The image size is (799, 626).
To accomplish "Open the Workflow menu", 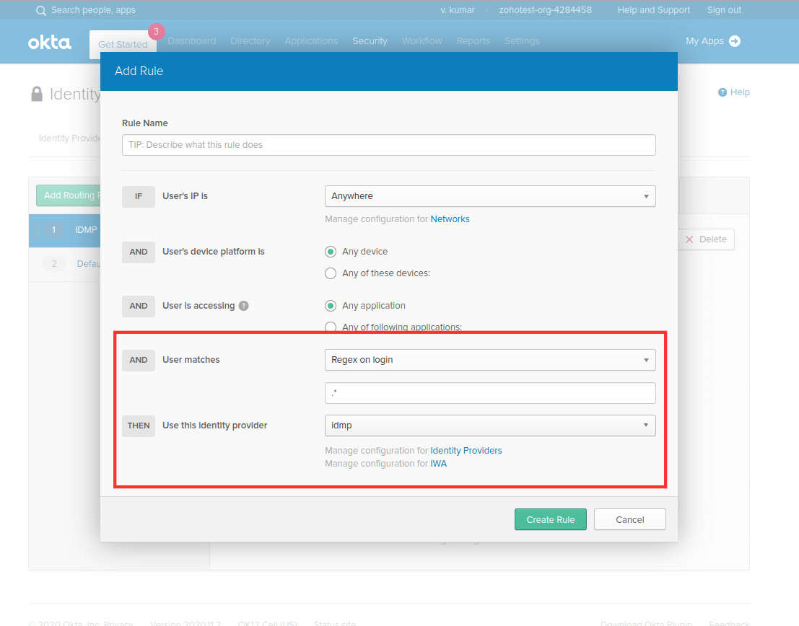I will pyautogui.click(x=422, y=41).
